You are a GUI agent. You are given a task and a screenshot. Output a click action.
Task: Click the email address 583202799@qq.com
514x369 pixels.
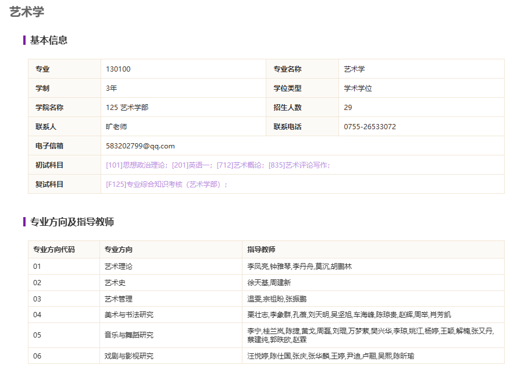click(x=140, y=146)
